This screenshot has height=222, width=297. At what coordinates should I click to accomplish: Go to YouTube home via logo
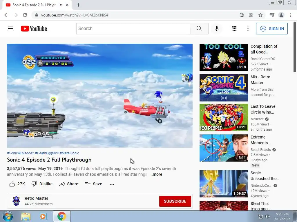click(x=34, y=29)
